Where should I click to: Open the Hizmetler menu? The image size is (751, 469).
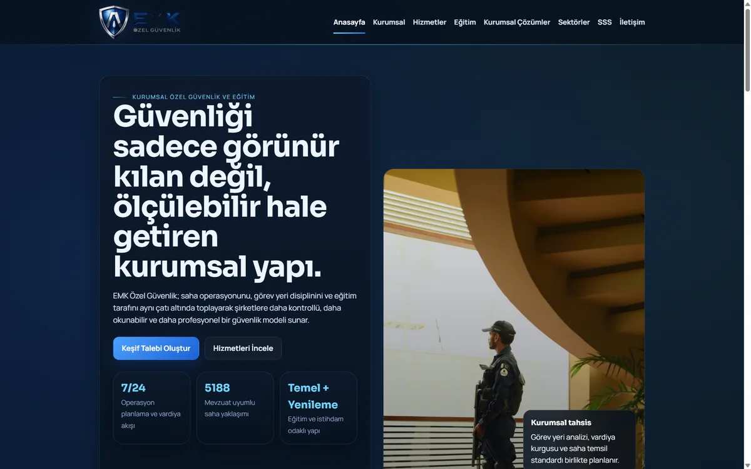[429, 22]
